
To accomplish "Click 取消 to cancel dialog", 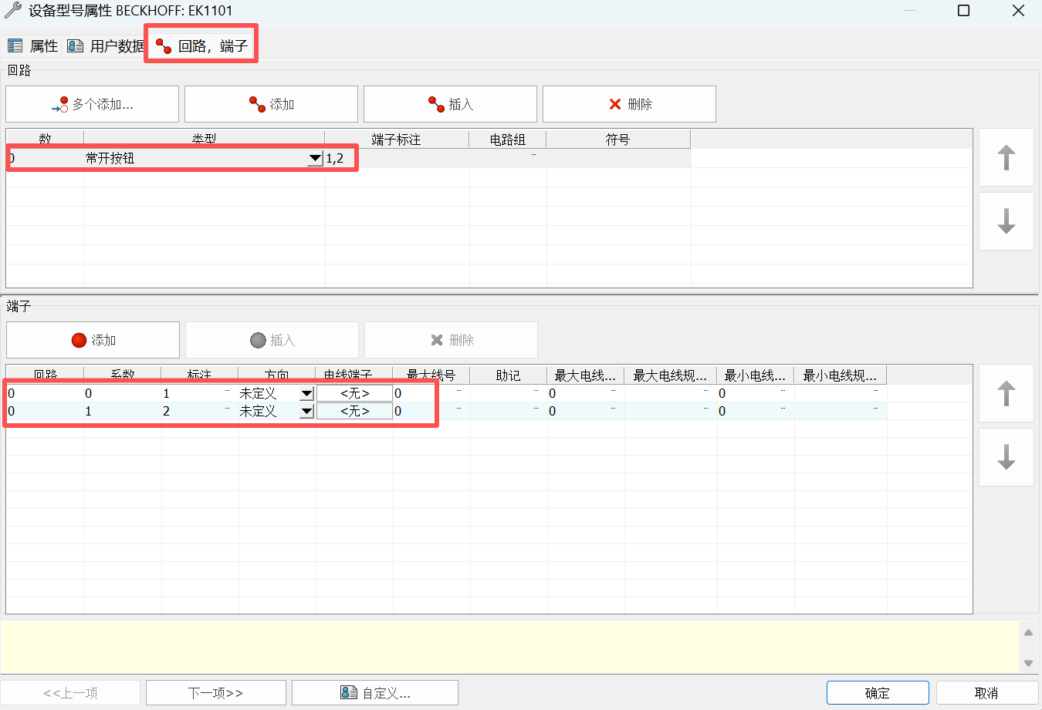I will [986, 693].
